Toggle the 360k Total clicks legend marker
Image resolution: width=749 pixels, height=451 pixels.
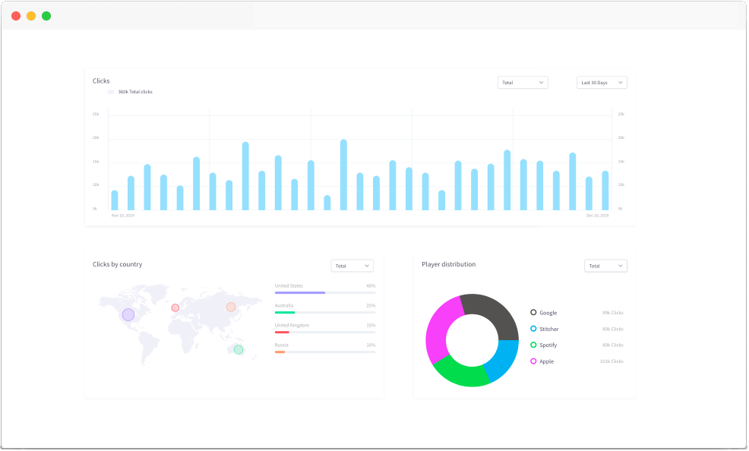[x=111, y=92]
